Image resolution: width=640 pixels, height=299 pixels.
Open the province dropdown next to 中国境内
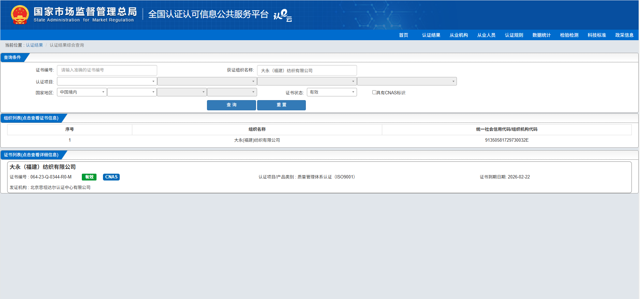[132, 92]
